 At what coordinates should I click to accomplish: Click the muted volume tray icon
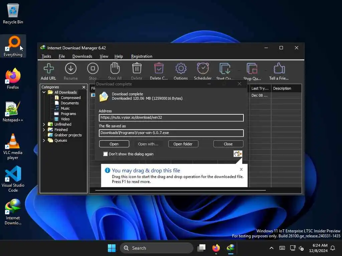tap(301, 248)
